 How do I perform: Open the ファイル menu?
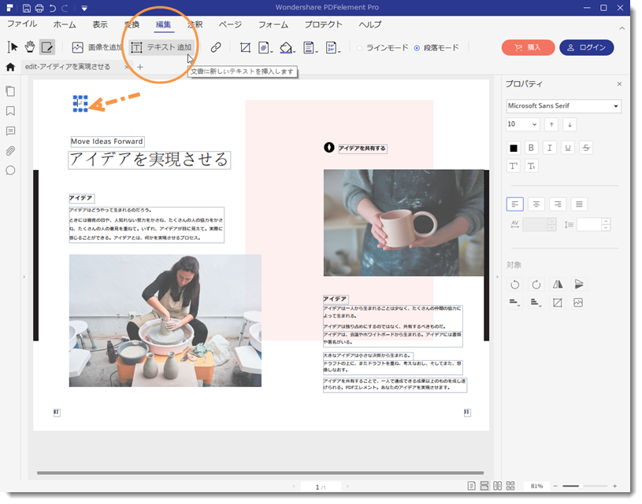[22, 24]
